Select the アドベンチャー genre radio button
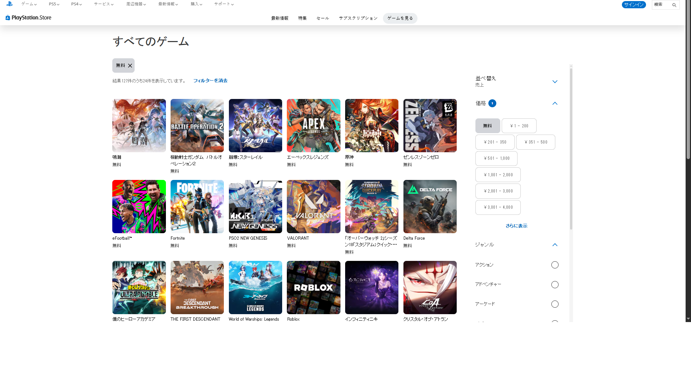 (555, 285)
